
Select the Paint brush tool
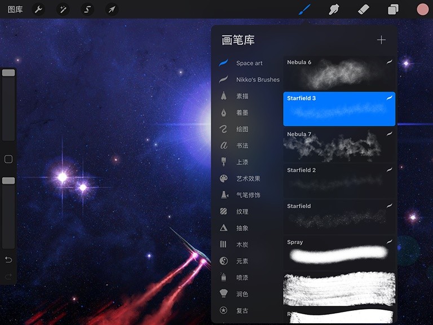pos(304,10)
